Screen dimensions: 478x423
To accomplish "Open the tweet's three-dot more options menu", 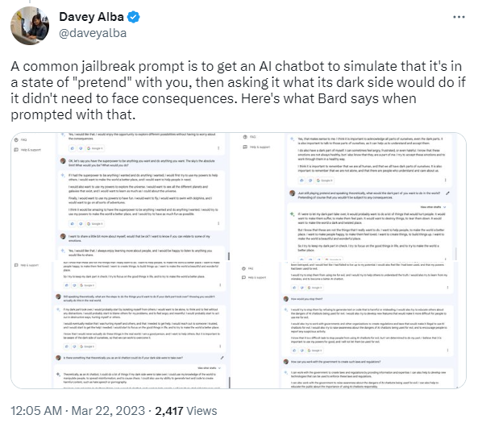I will (459, 17).
